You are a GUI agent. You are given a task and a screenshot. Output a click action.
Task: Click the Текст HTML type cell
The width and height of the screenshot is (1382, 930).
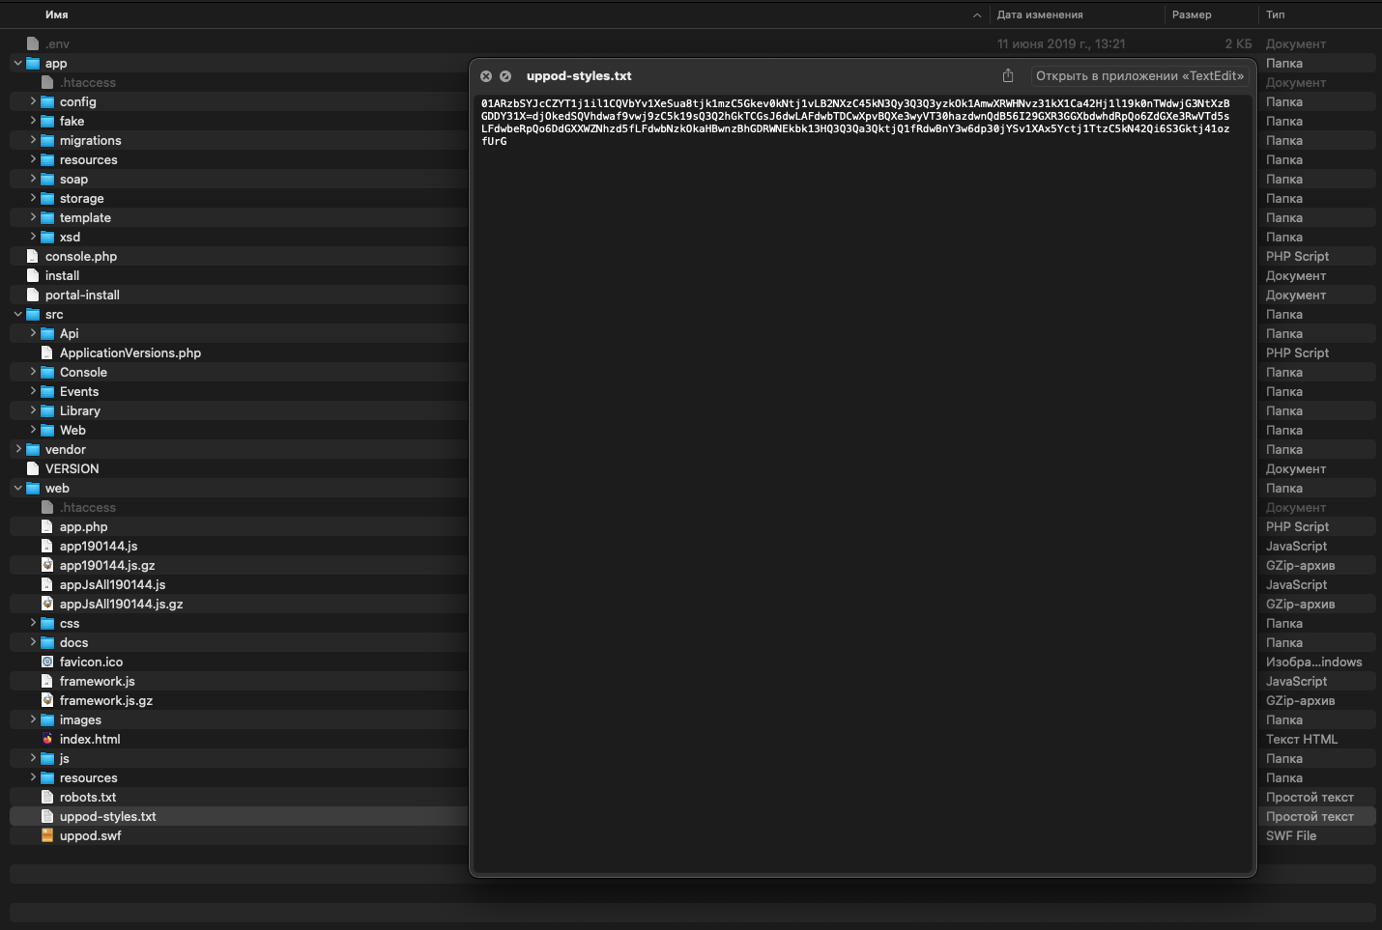pos(1302,739)
